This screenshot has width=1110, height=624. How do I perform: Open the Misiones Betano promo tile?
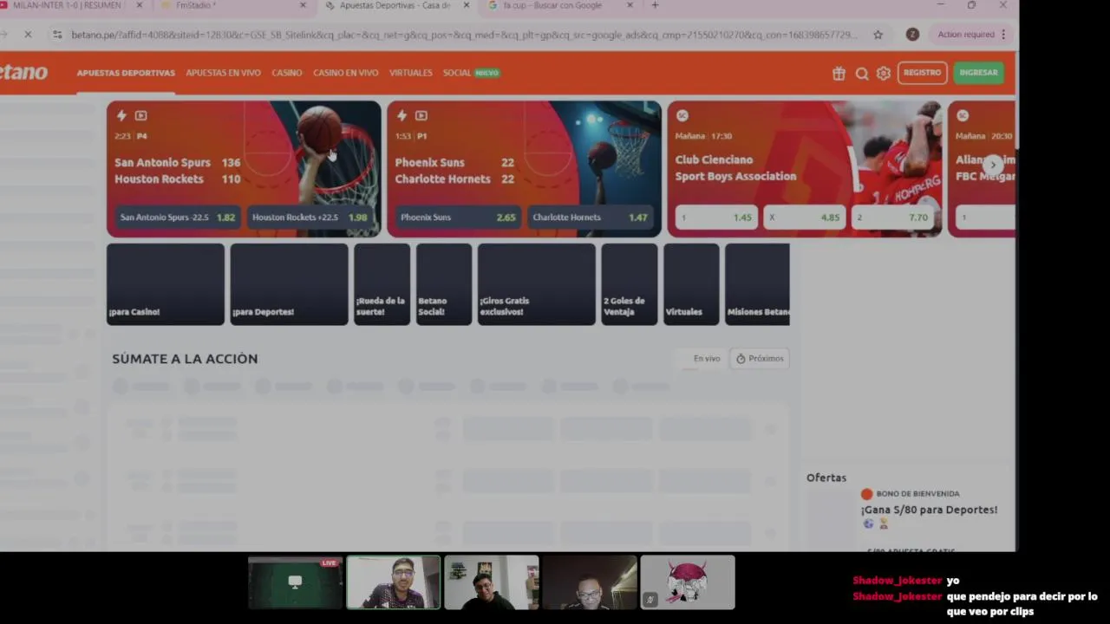click(757, 284)
